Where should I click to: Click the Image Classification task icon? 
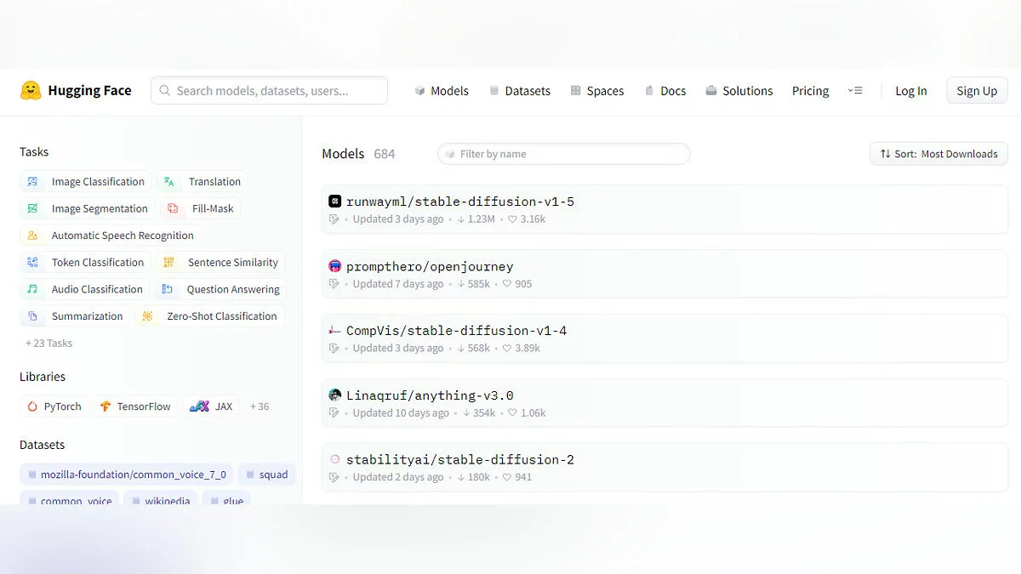(32, 182)
